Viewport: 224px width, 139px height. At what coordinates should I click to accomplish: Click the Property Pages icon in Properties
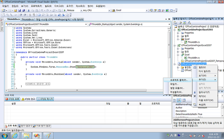pyautogui.click(x=184, y=100)
